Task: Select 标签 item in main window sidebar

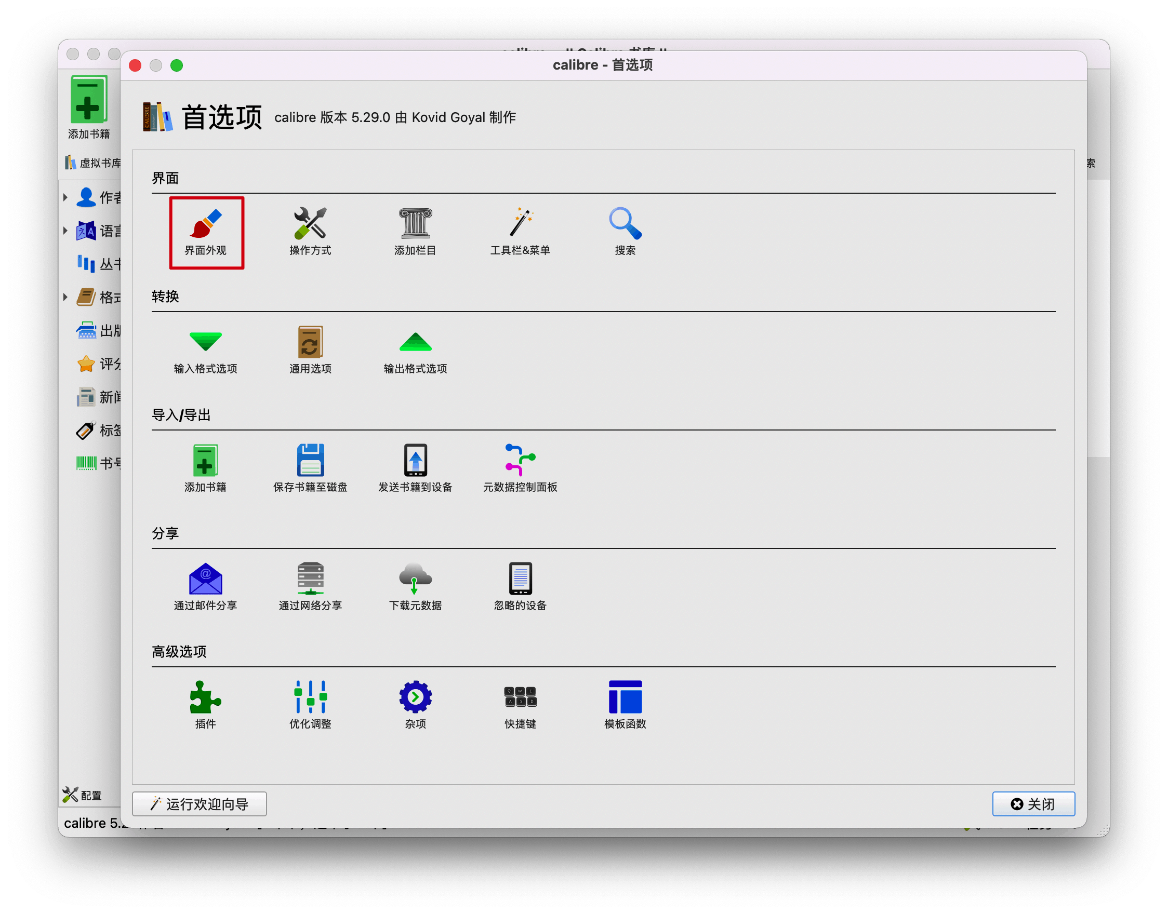Action: [x=99, y=430]
